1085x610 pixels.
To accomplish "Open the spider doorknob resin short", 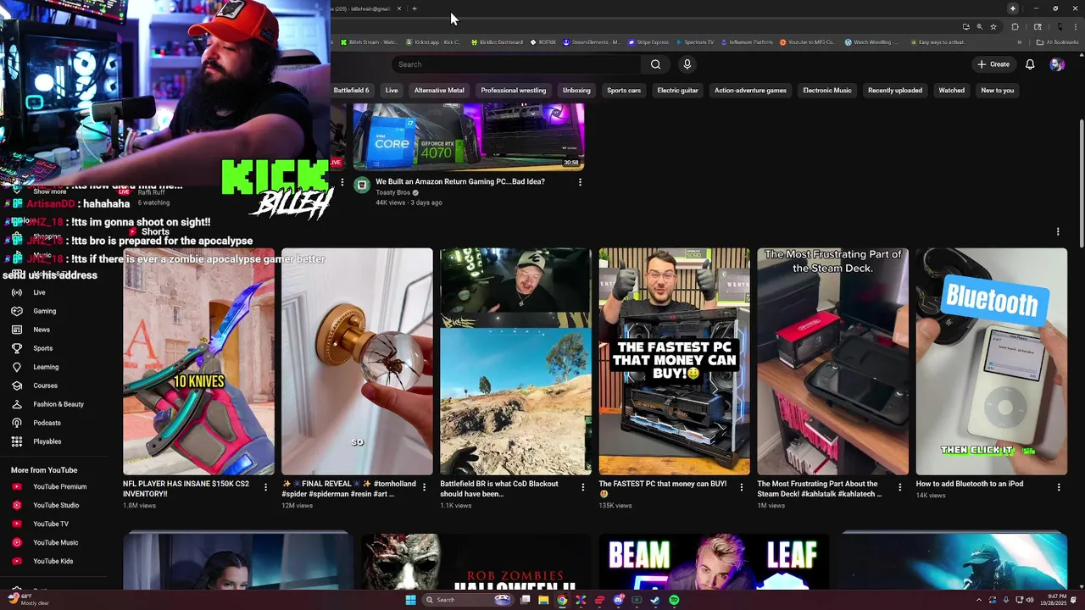I will tap(357, 361).
